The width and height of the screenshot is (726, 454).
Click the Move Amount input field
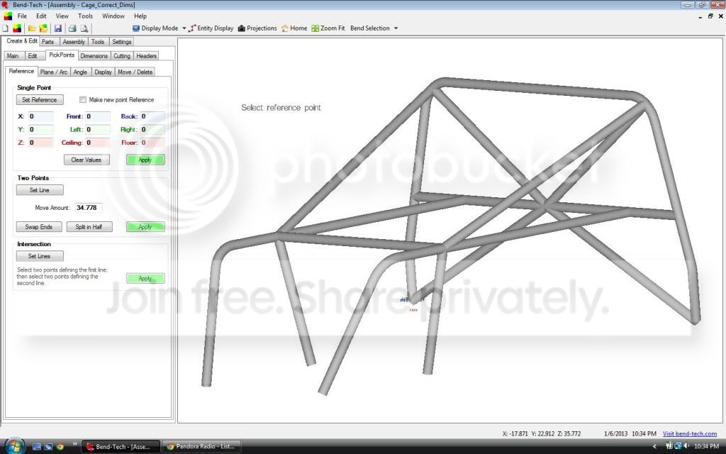pyautogui.click(x=89, y=208)
